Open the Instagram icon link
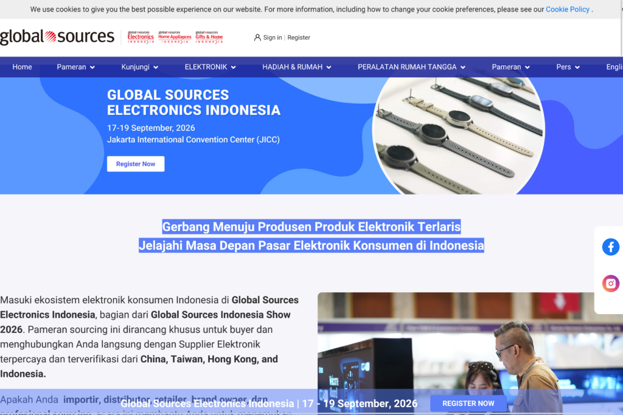This screenshot has height=415, width=623. pyautogui.click(x=610, y=283)
